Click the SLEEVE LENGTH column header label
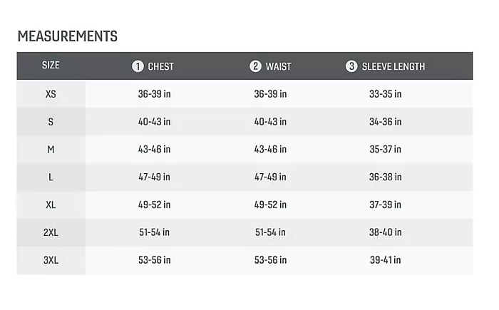This screenshot has height=310, width=499. (x=393, y=67)
